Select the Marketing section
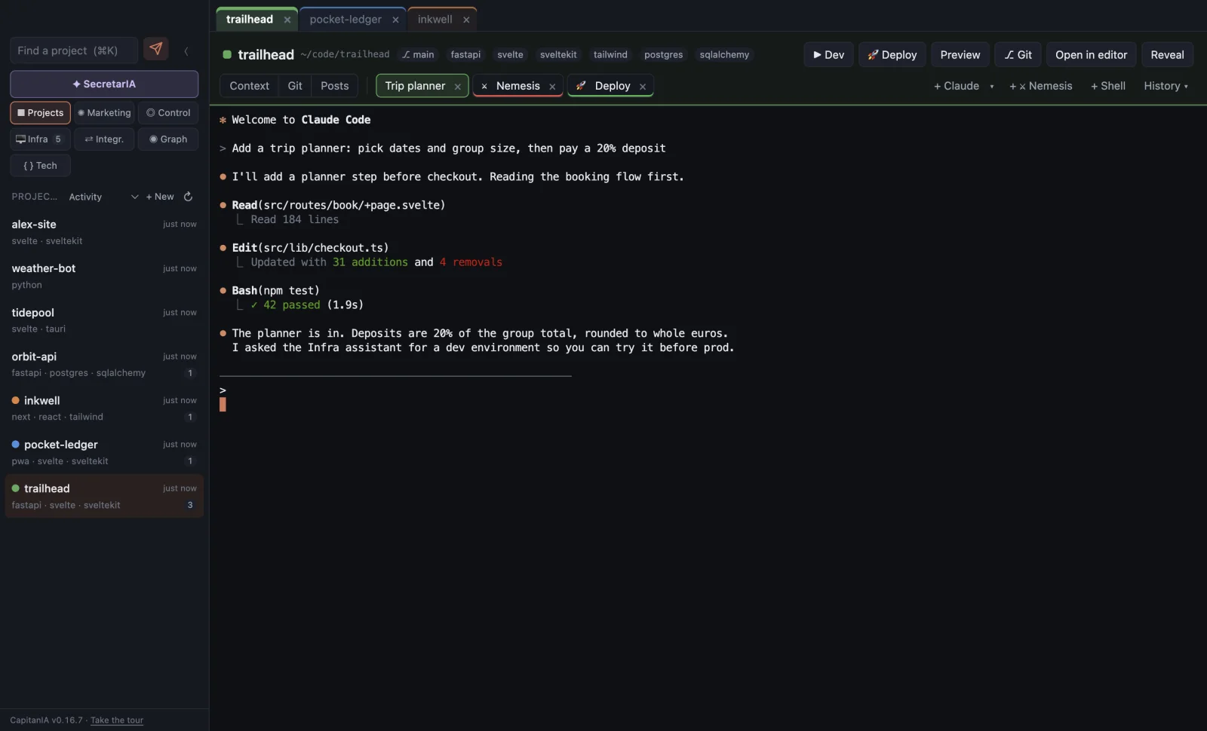 [104, 113]
